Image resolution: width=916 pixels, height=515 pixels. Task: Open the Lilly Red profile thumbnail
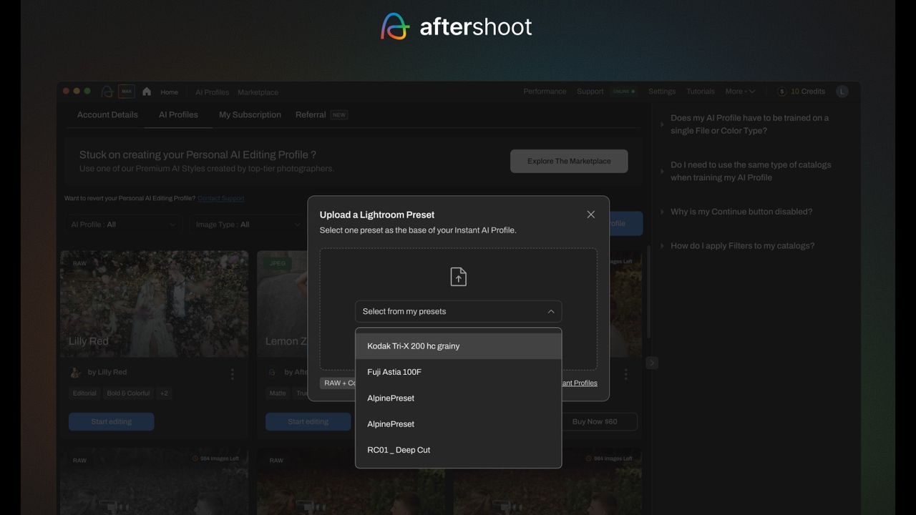(155, 303)
